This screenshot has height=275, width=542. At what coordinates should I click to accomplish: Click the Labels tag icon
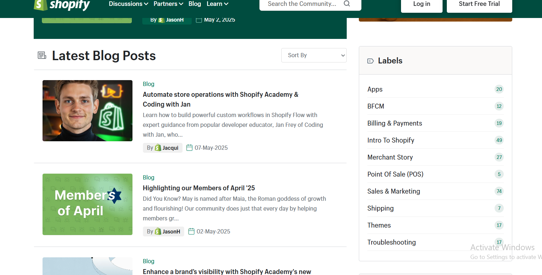[371, 61]
